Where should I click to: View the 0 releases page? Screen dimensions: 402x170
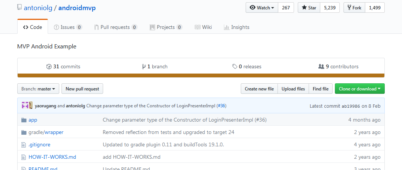[247, 67]
